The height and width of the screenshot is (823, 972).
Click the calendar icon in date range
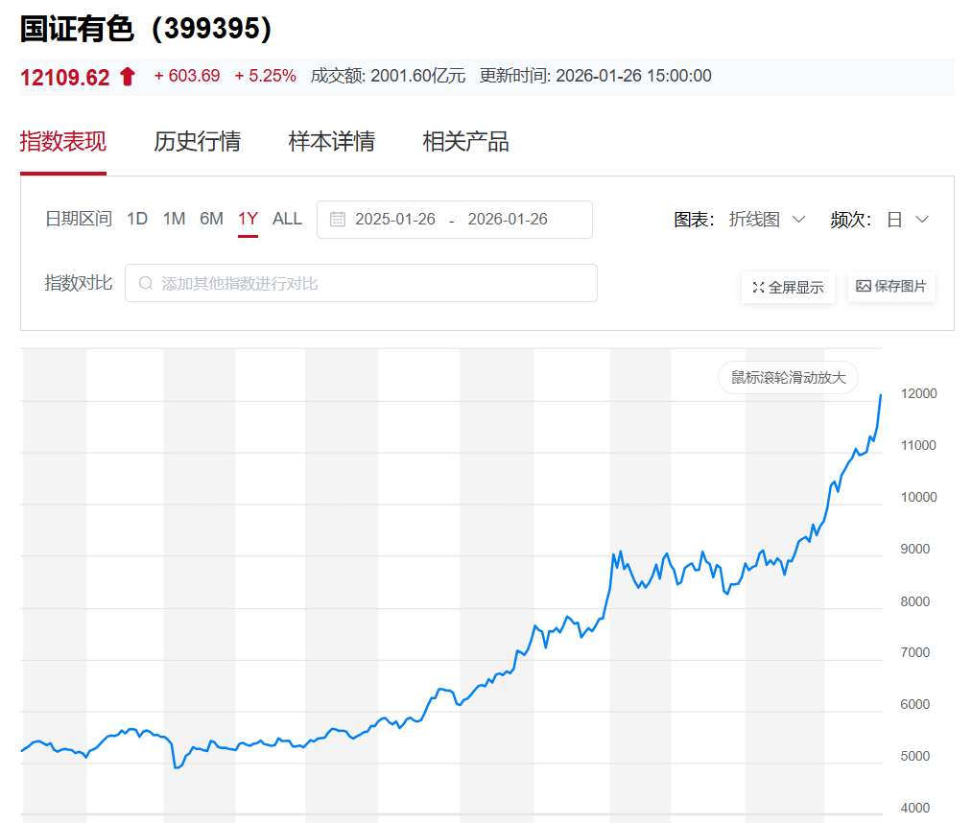click(x=338, y=219)
